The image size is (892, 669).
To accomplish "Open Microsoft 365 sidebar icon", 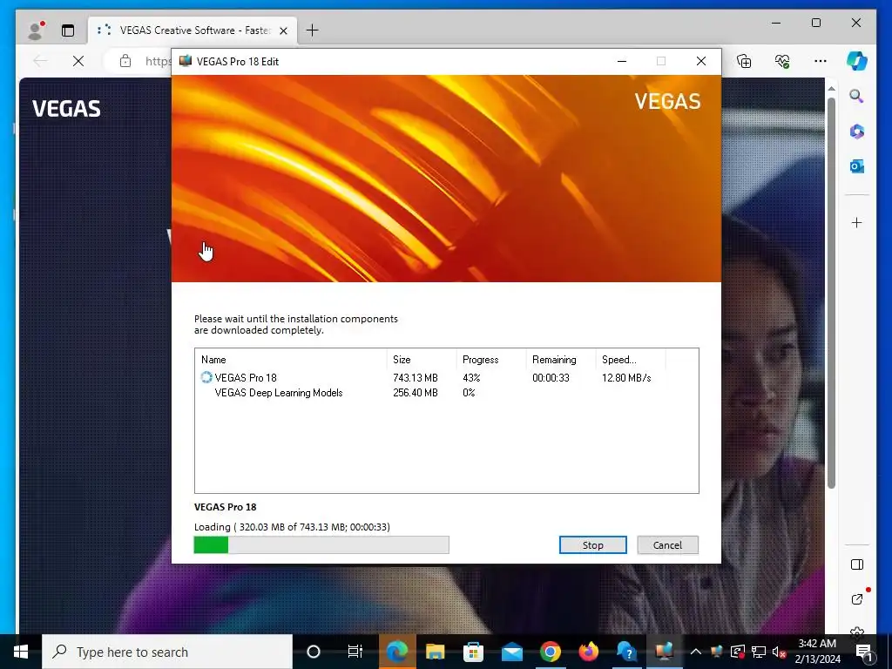I will pos(857,132).
